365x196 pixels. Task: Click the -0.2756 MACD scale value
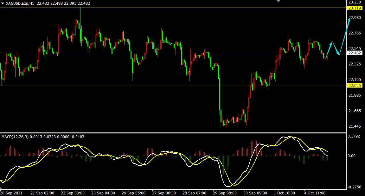coord(355,187)
